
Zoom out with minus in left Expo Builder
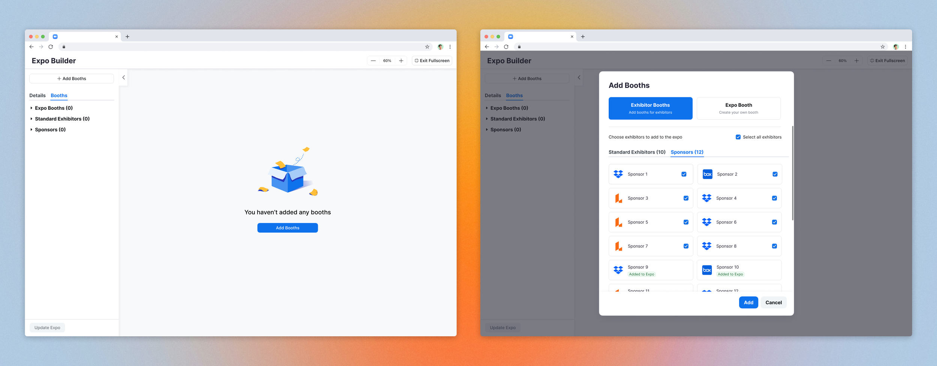(373, 61)
